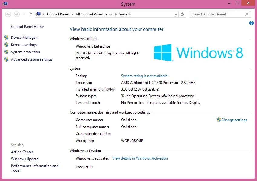Expand arrow after All Control Panel Items
This screenshot has width=257, height=181.
[x=116, y=14]
